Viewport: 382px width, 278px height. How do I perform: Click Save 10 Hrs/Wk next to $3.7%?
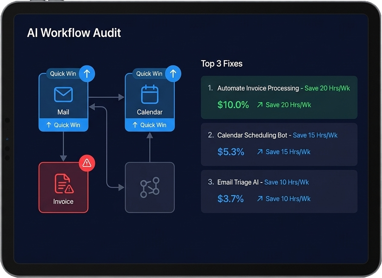coord(288,199)
